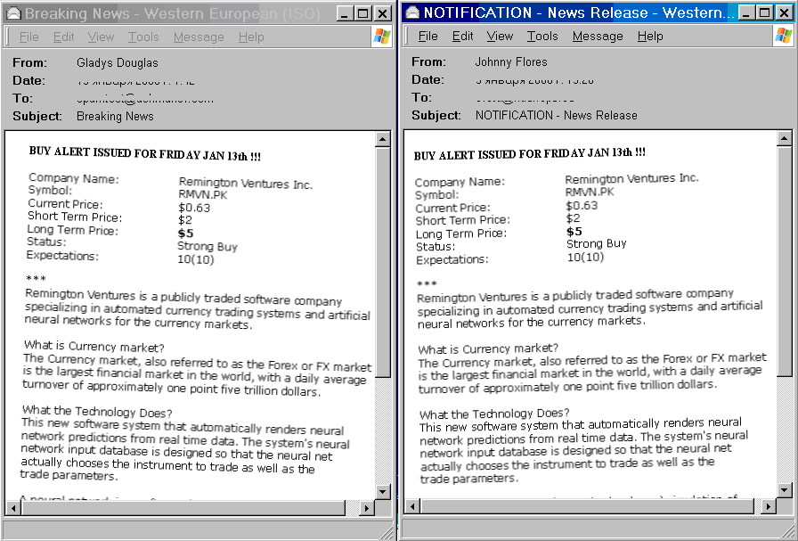Viewport: 798px width, 541px height.
Task: Open Message menu in Breaking News window
Action: coord(199,37)
